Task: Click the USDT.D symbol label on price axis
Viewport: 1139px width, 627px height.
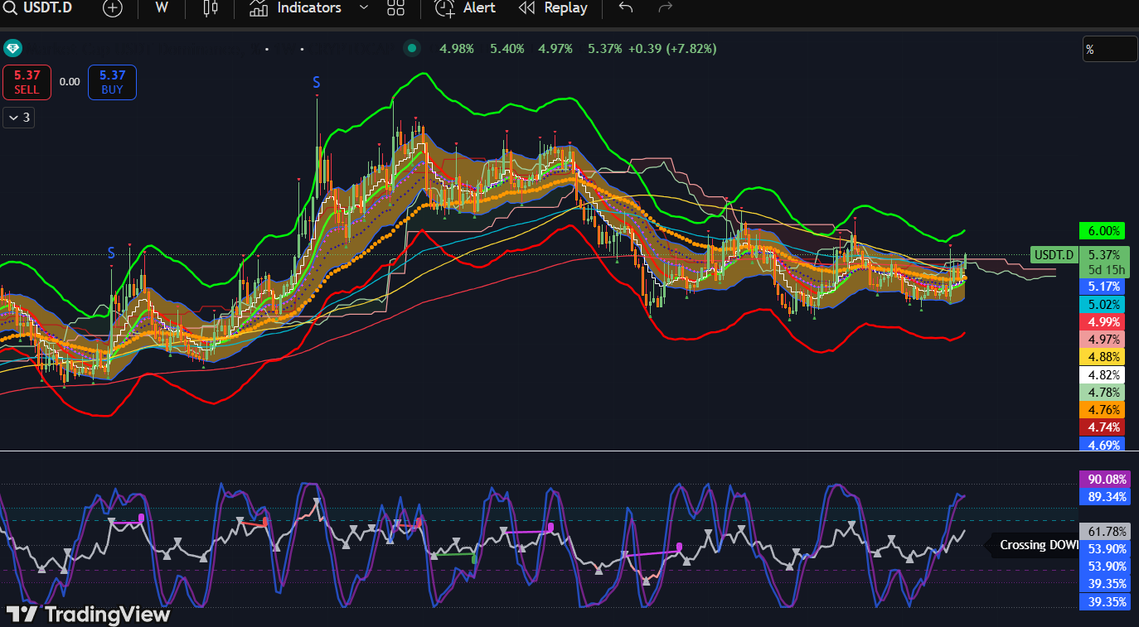Action: (1054, 255)
